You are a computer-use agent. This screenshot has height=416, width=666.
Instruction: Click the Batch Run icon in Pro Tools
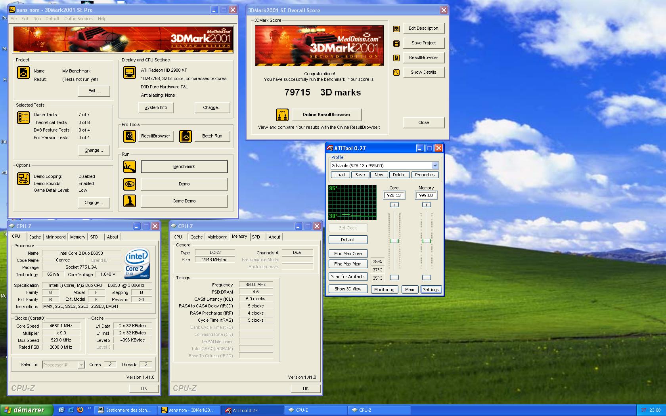[x=186, y=136]
